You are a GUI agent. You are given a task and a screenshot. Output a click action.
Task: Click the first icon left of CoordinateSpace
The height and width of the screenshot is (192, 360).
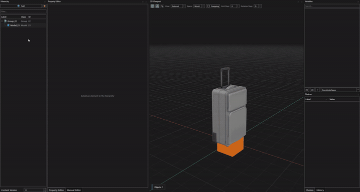pos(306,90)
